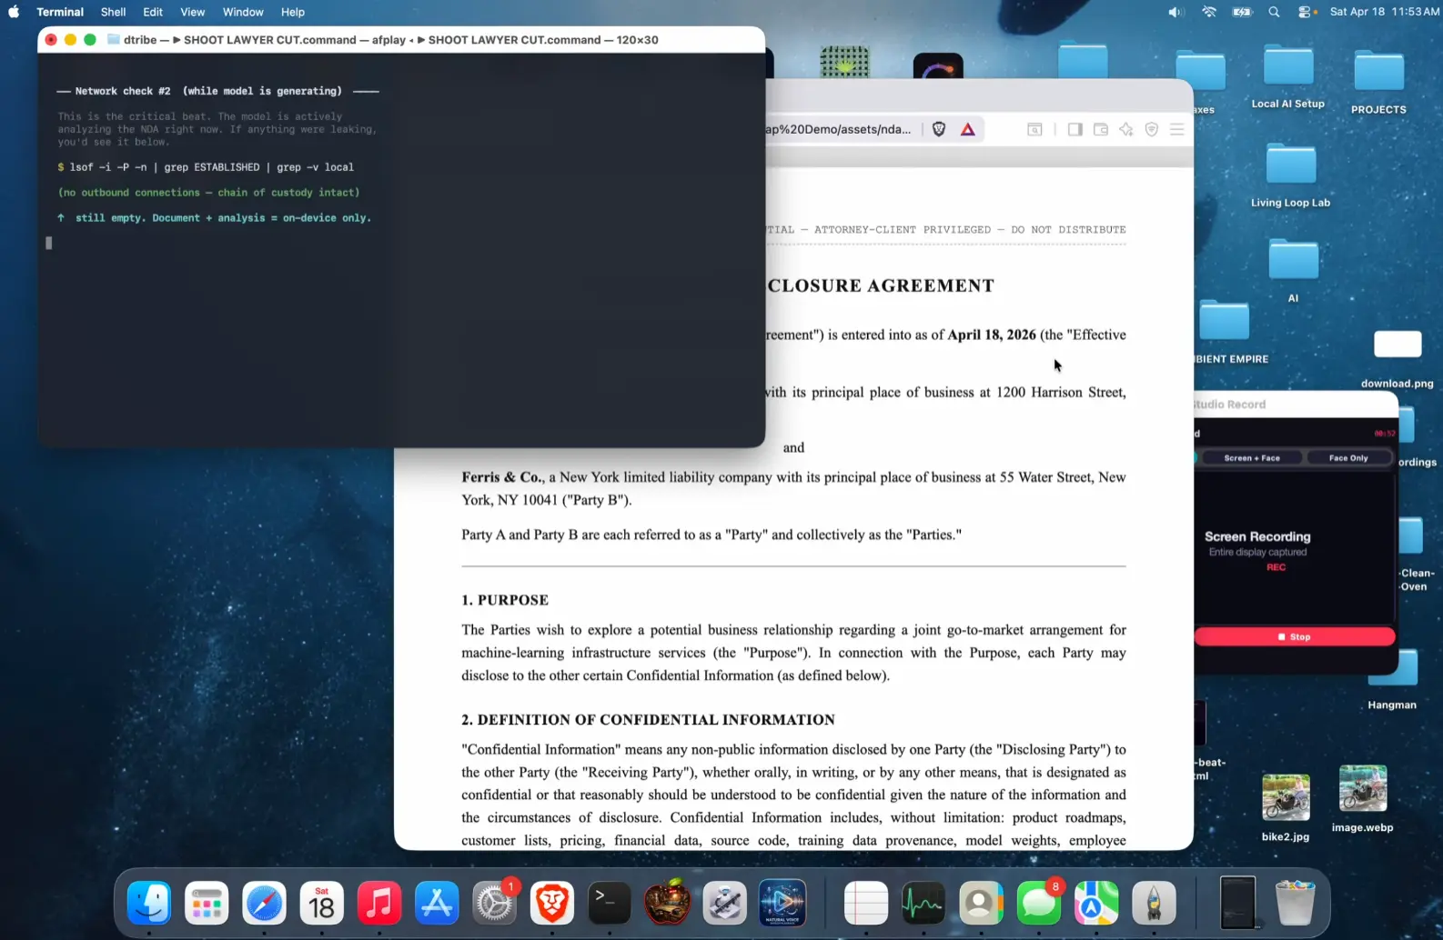
Task: Open Music from the dock
Action: click(x=379, y=903)
